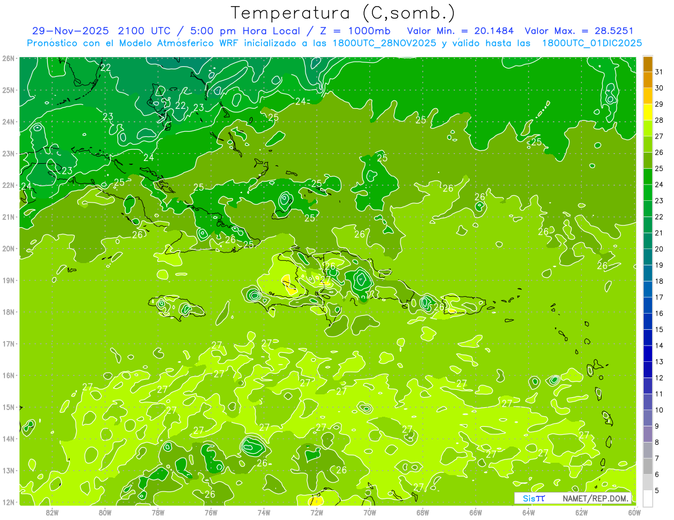Click the 'Temperatura (C,somb.)' chart title
The image size is (674, 520).
(343, 13)
